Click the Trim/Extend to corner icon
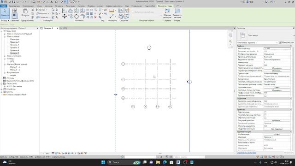Viewport: 295px width, 166px height. pyautogui.click(x=83, y=17)
